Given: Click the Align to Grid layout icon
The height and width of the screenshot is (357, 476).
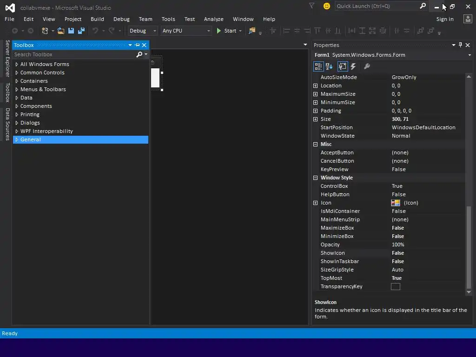Looking at the screenshot, I should (273, 31).
